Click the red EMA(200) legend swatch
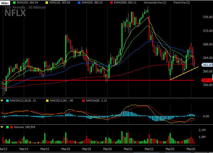213x153 pixels. pos(112,3)
